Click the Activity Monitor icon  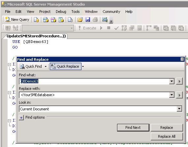[x=105, y=19]
